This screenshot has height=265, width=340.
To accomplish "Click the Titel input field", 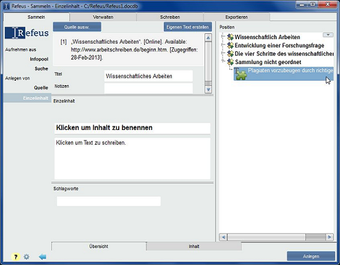I will [x=148, y=76].
